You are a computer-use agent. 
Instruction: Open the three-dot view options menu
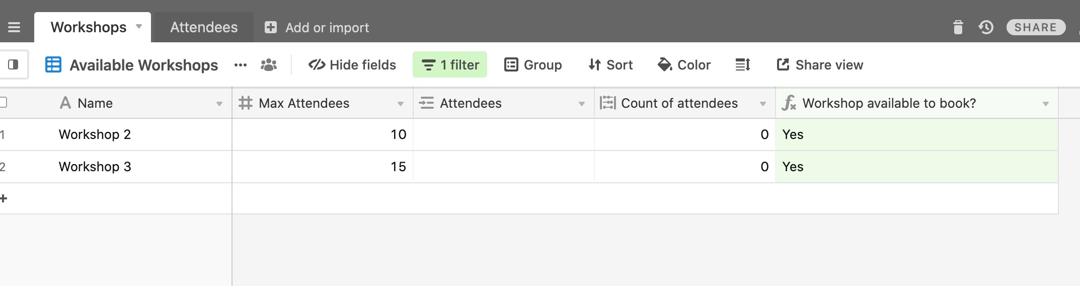point(241,65)
